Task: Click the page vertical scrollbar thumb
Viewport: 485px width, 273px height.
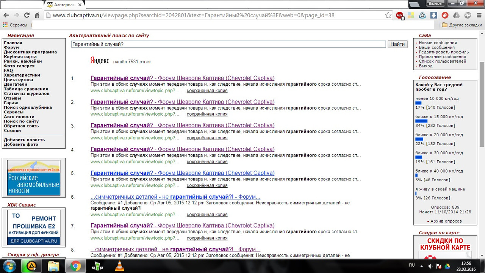Action: coord(482,104)
